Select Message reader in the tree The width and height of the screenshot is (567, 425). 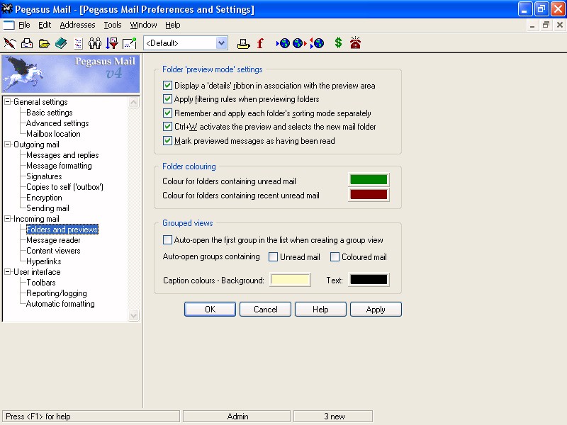point(54,240)
